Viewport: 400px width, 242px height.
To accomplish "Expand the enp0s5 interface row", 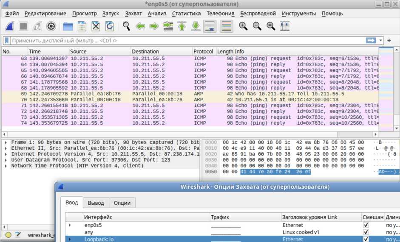I will click(70, 225).
